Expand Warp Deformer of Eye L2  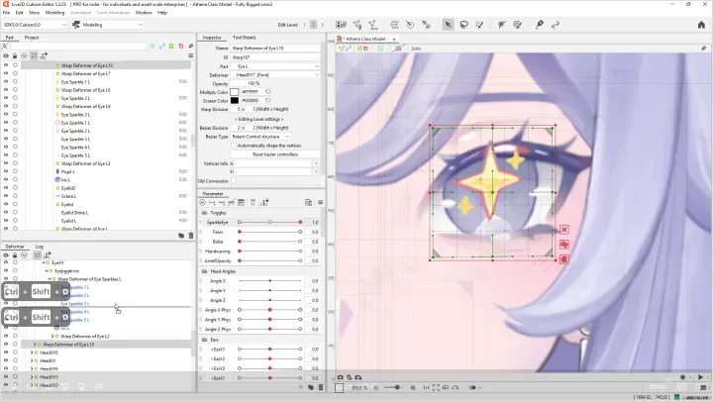coord(52,337)
